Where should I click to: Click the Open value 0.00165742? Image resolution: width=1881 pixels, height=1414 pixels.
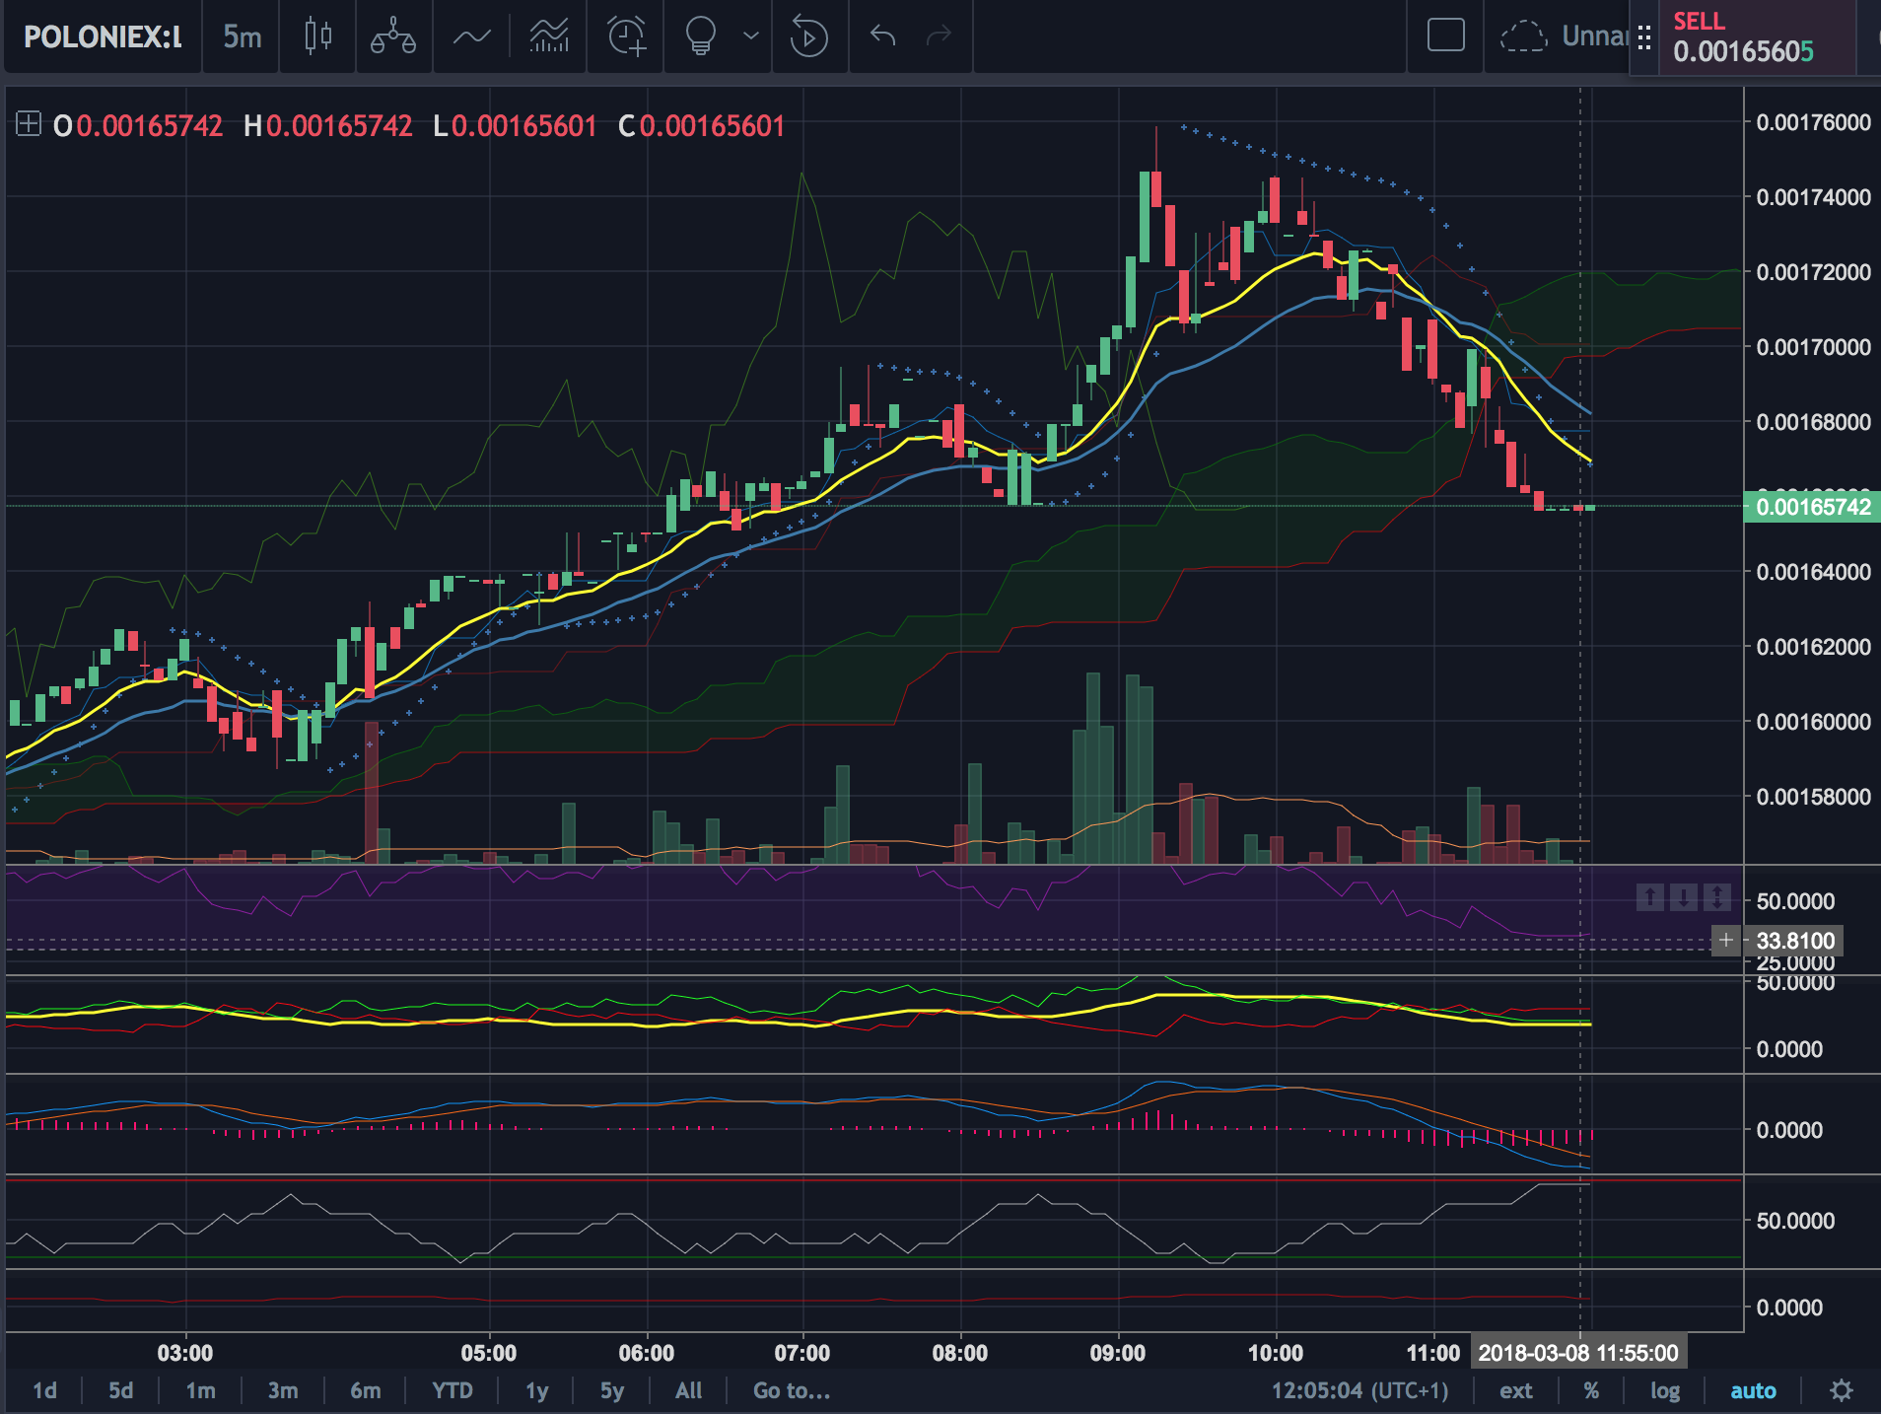[x=150, y=126]
